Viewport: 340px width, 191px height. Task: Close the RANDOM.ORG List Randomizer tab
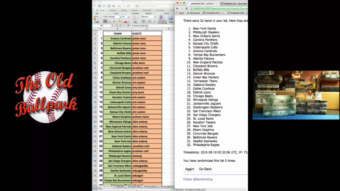(217, 4)
